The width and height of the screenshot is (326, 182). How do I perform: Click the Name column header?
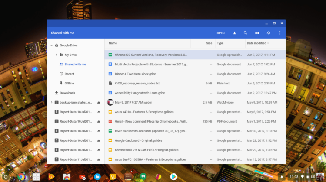113,43
